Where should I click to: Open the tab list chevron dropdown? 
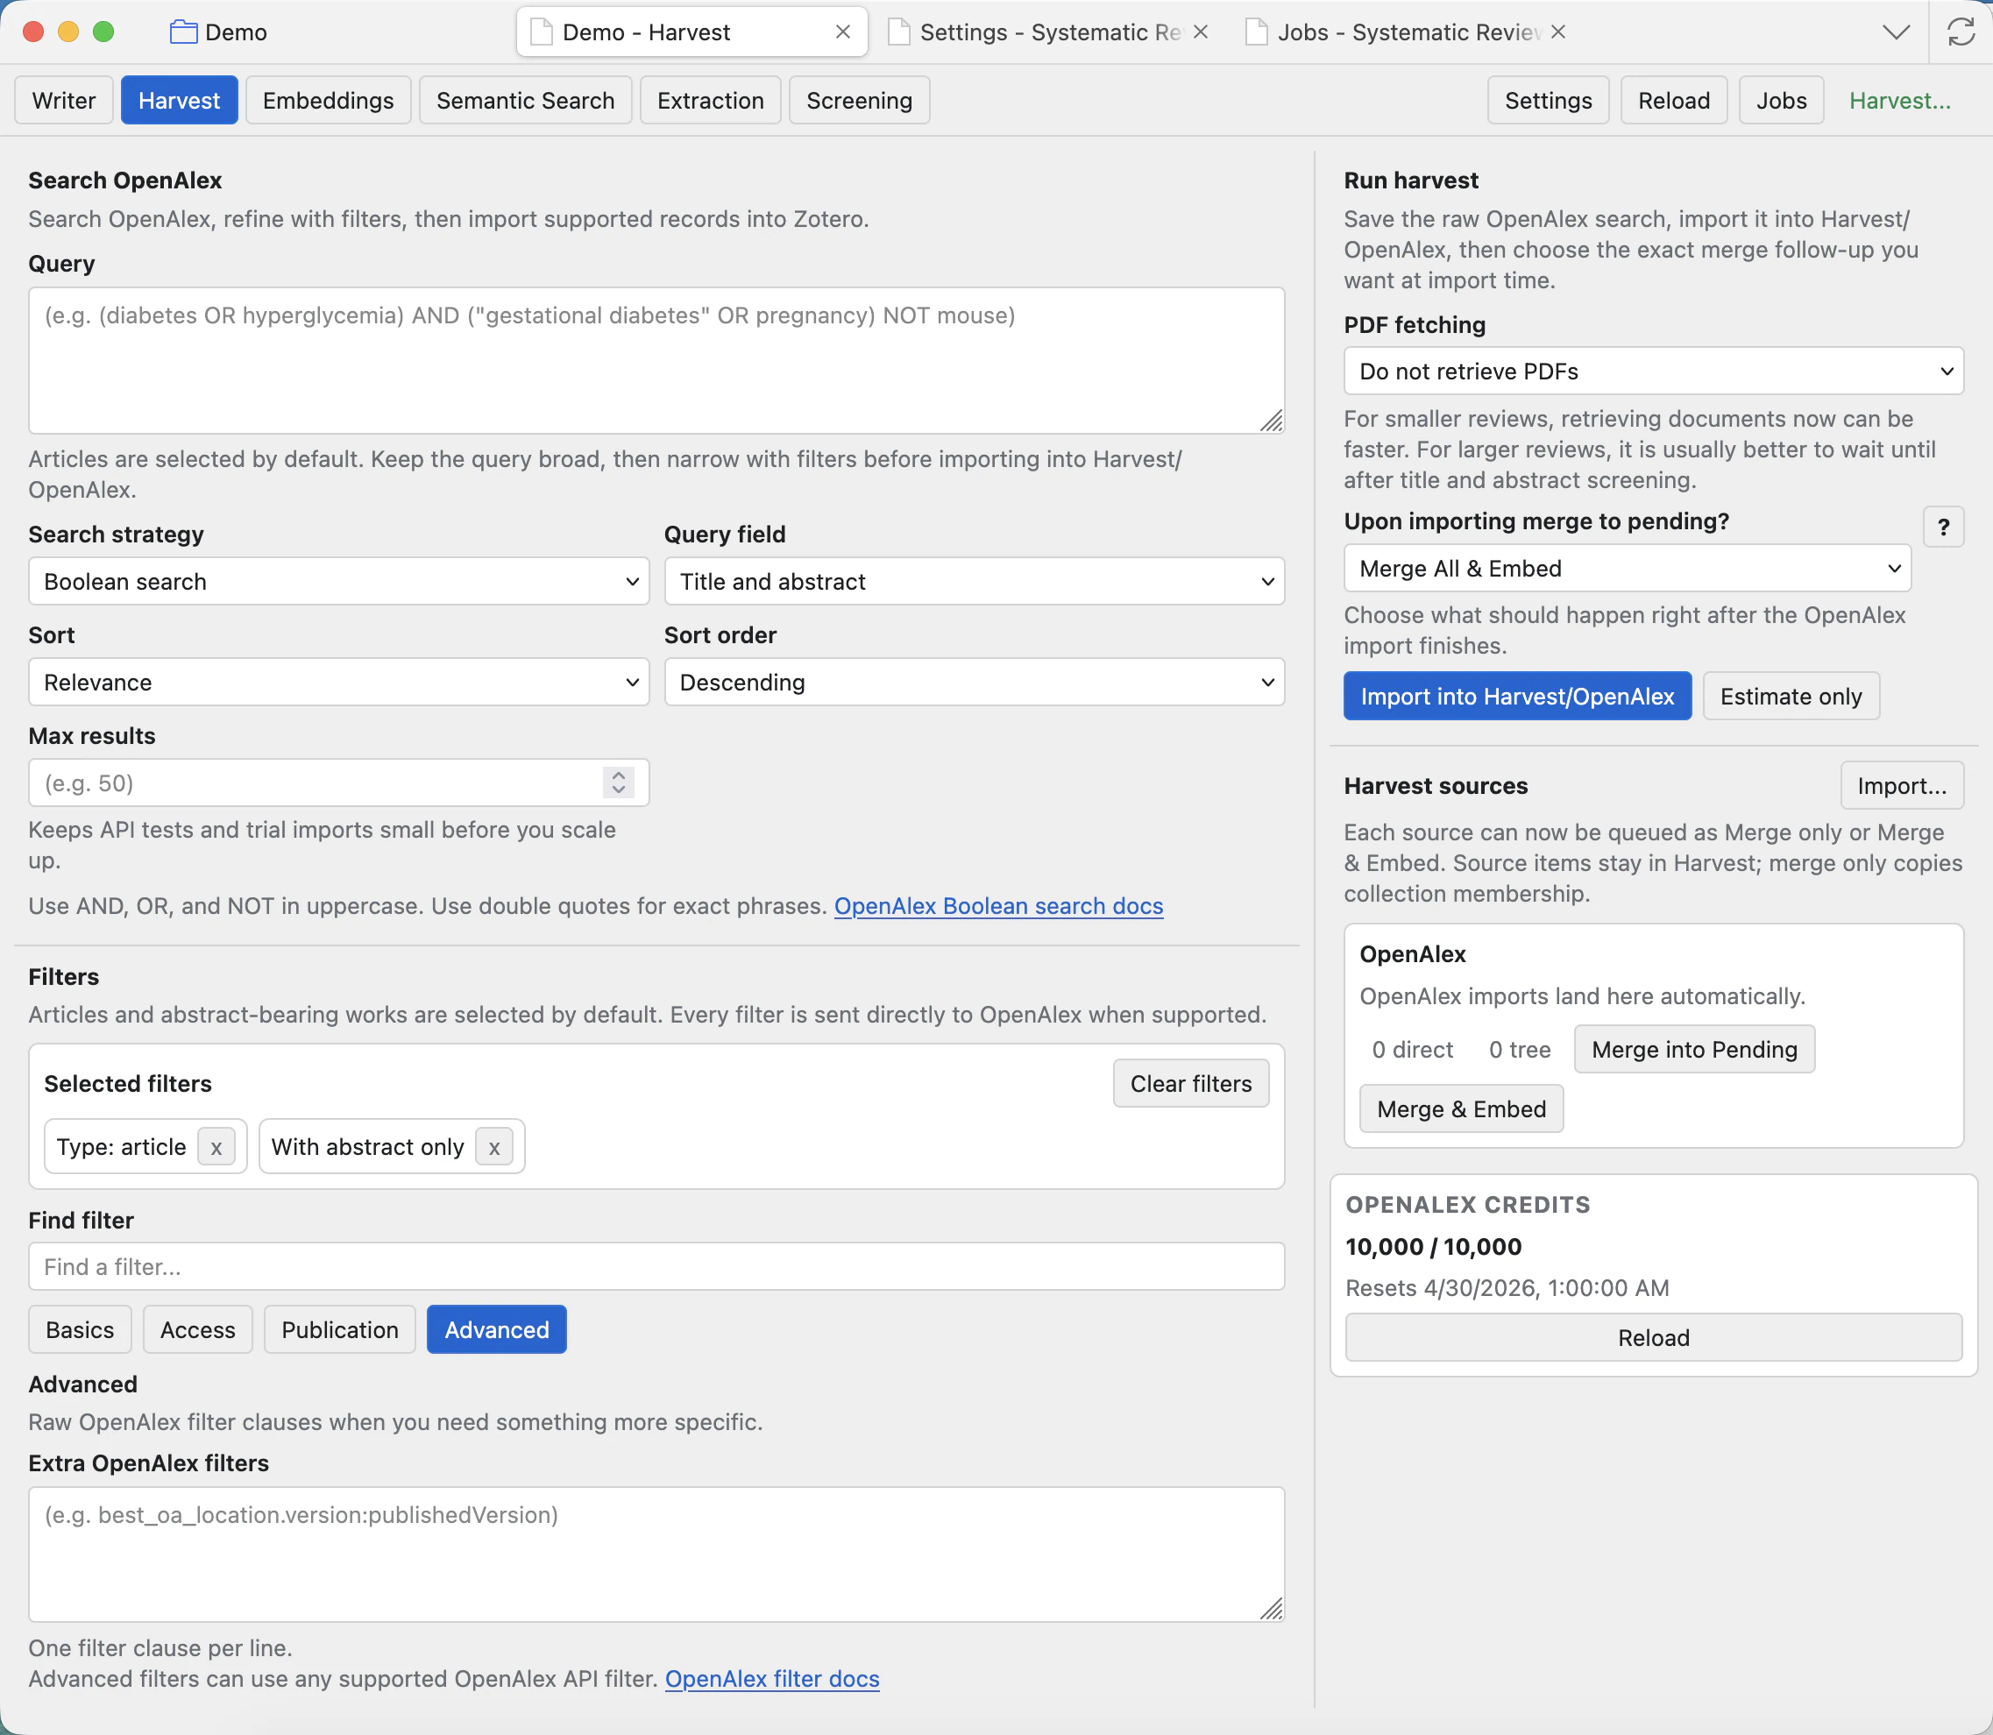(x=1897, y=32)
